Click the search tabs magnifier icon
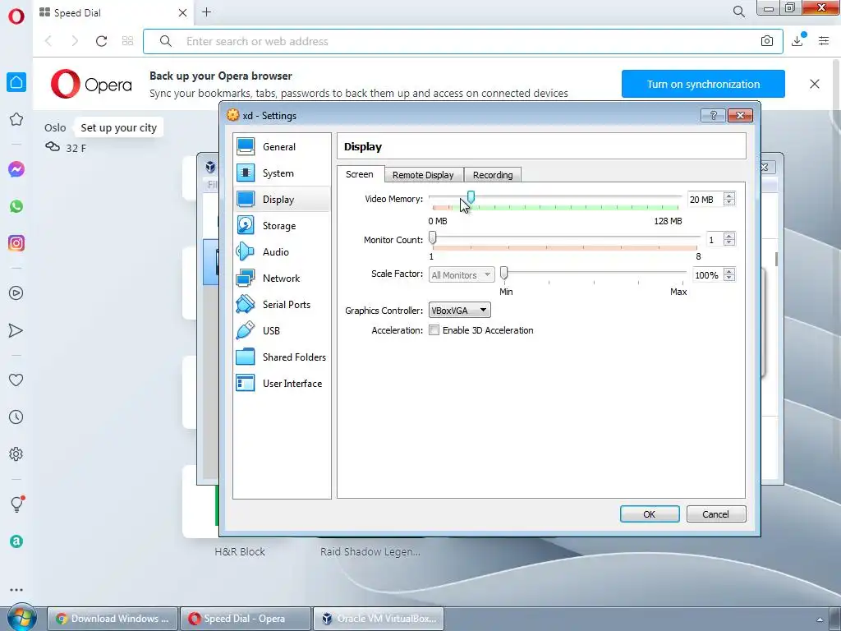The width and height of the screenshot is (841, 631). 738,12
